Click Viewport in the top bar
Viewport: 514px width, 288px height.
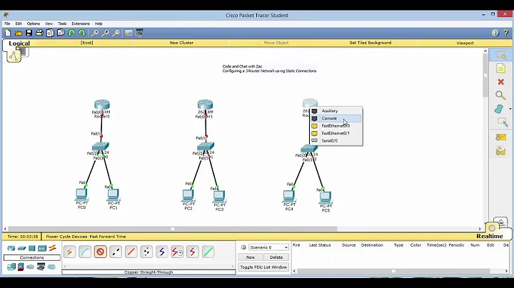pos(465,43)
